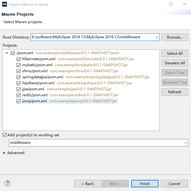
Task: Toggle the liquibase/pom.xml checkbox
Action: tap(18, 83)
